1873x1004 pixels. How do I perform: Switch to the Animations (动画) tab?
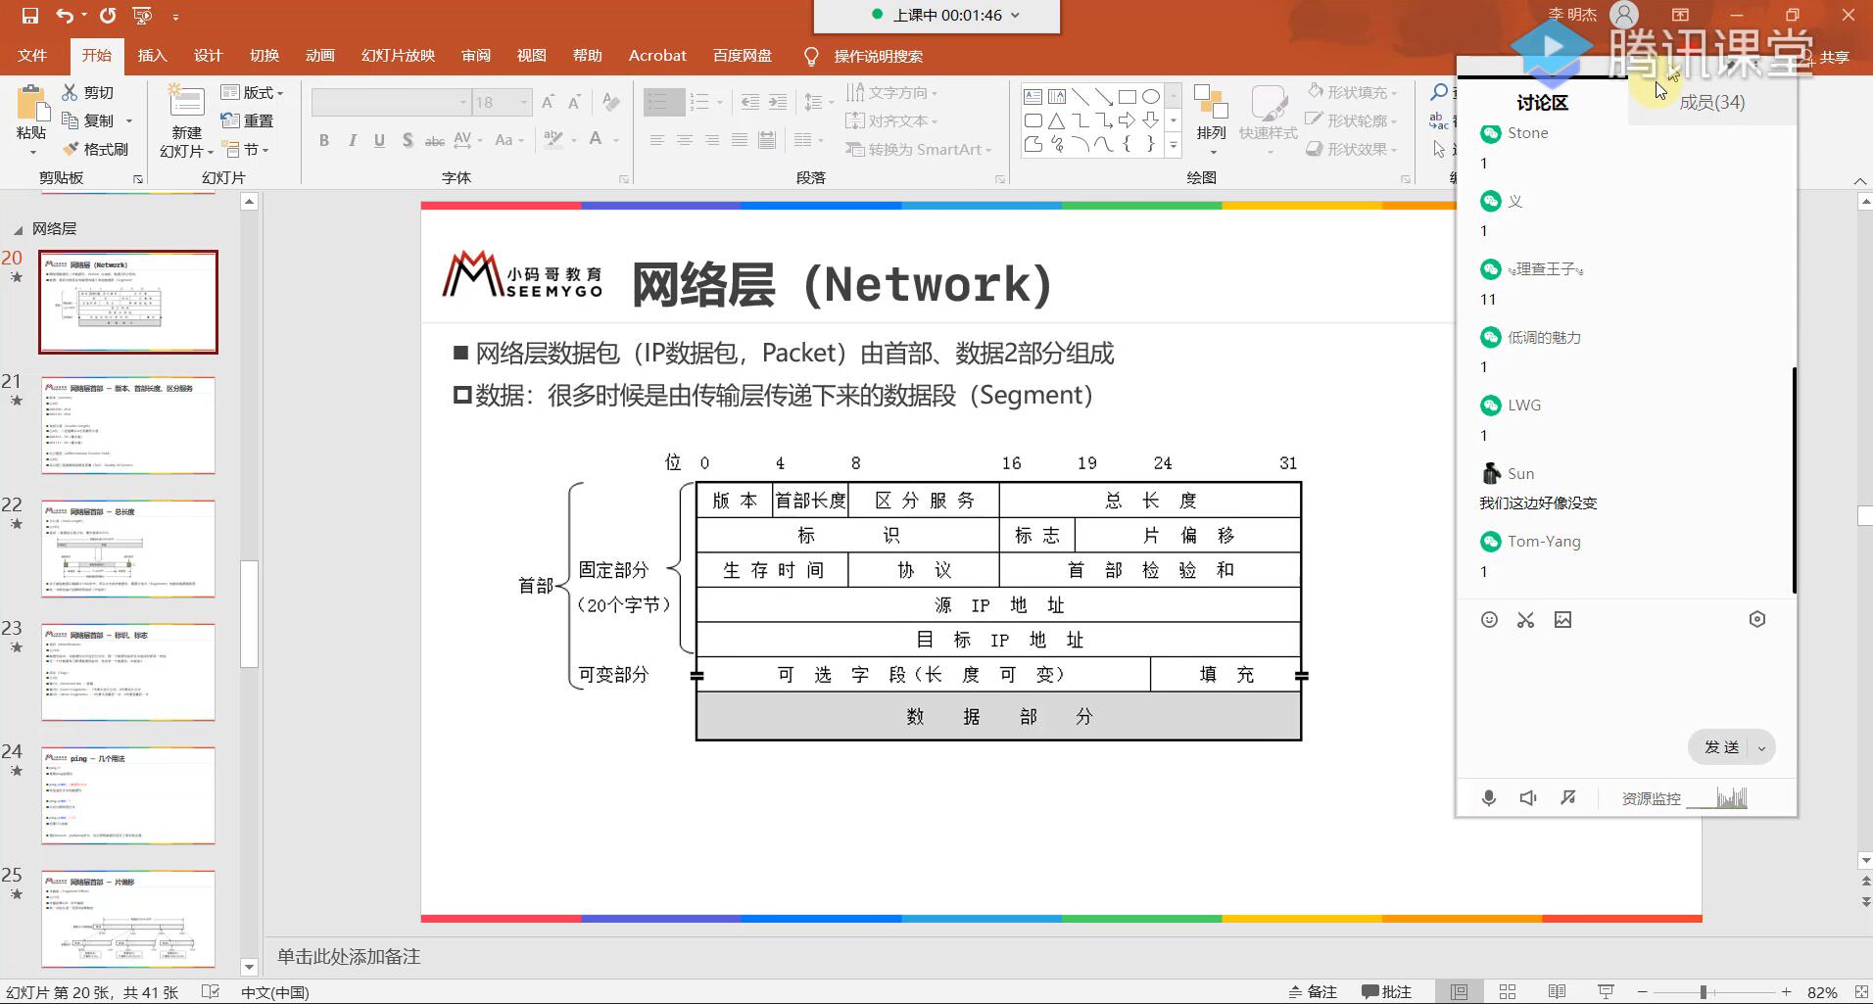[319, 56]
